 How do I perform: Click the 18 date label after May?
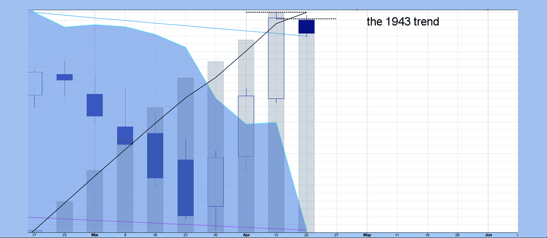click(x=428, y=235)
